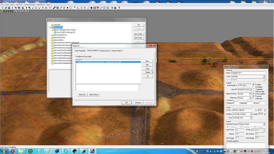Switch to the Actions if true tab

(x=105, y=50)
